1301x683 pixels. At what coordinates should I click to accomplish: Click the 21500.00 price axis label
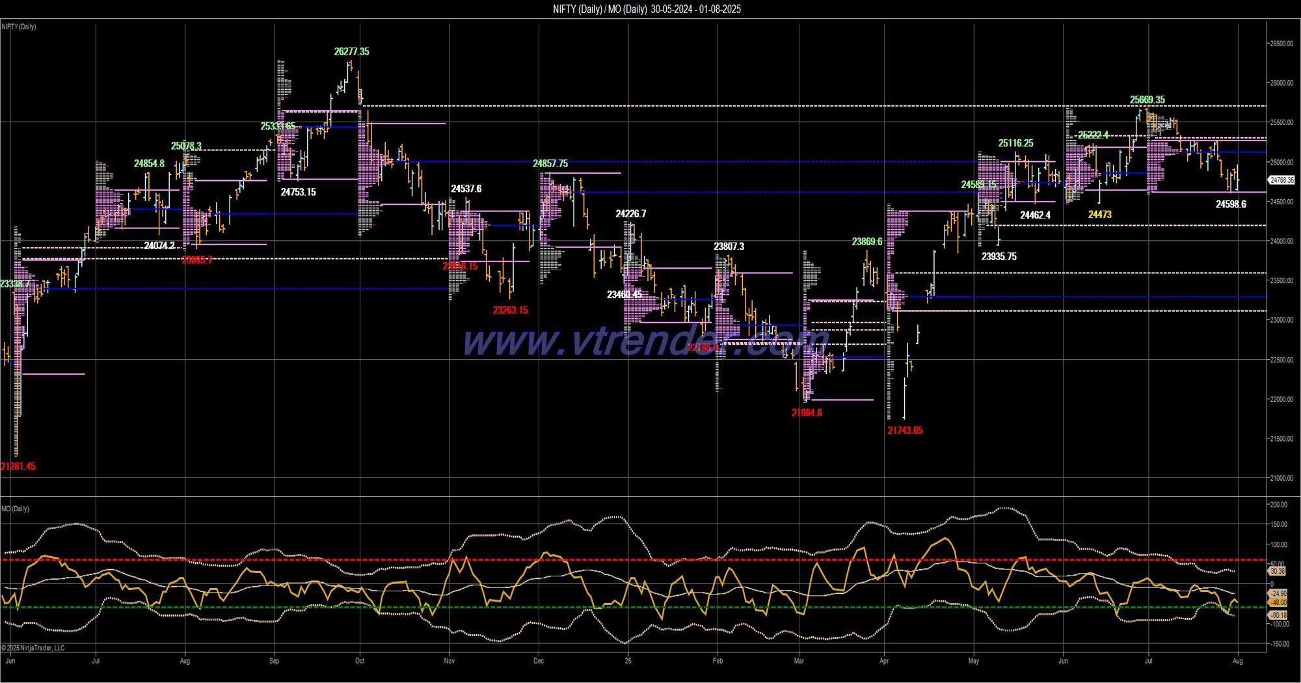pyautogui.click(x=1281, y=439)
